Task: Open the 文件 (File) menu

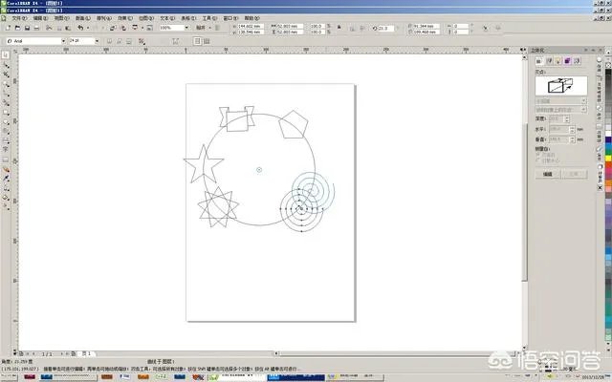Action: coord(18,18)
